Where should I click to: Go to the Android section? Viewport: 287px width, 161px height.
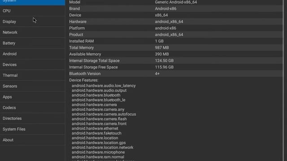tap(32, 54)
